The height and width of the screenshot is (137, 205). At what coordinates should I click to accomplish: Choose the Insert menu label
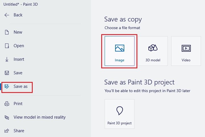click(x=19, y=59)
